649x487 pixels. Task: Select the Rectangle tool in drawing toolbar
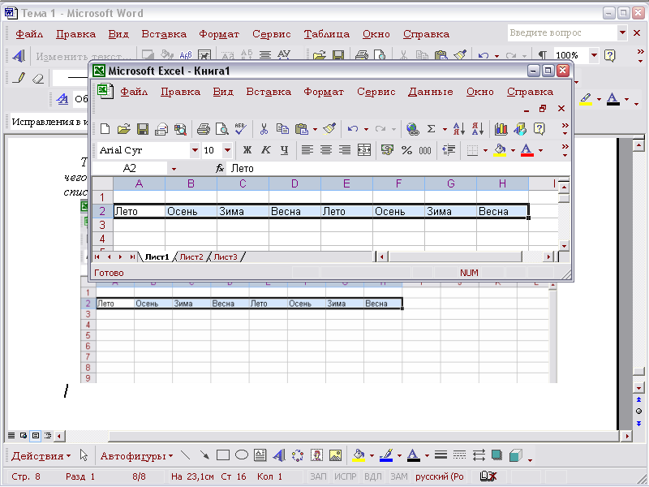(222, 455)
